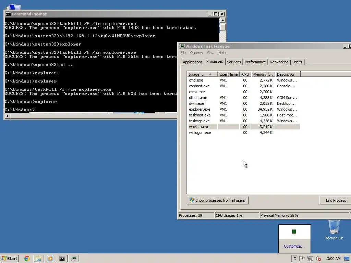Viewport: 351px width, 263px height.
Task: Select the Recycle Bin desktop icon
Action: point(334,230)
